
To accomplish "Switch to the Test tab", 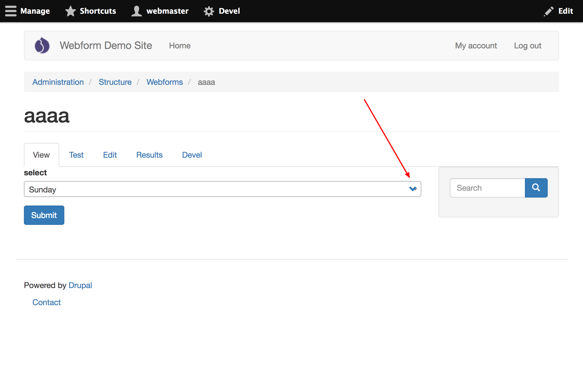I will (x=76, y=154).
